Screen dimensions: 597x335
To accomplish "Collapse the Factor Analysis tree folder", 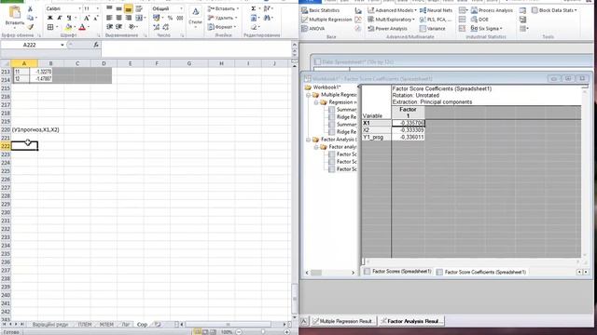I will click(309, 140).
